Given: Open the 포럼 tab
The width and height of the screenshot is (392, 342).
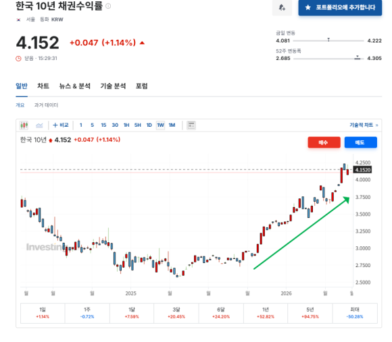Looking at the screenshot, I should pos(142,86).
